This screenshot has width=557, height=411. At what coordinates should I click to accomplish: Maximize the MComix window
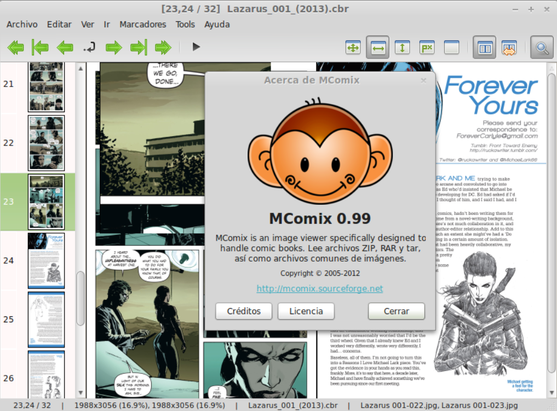[531, 10]
